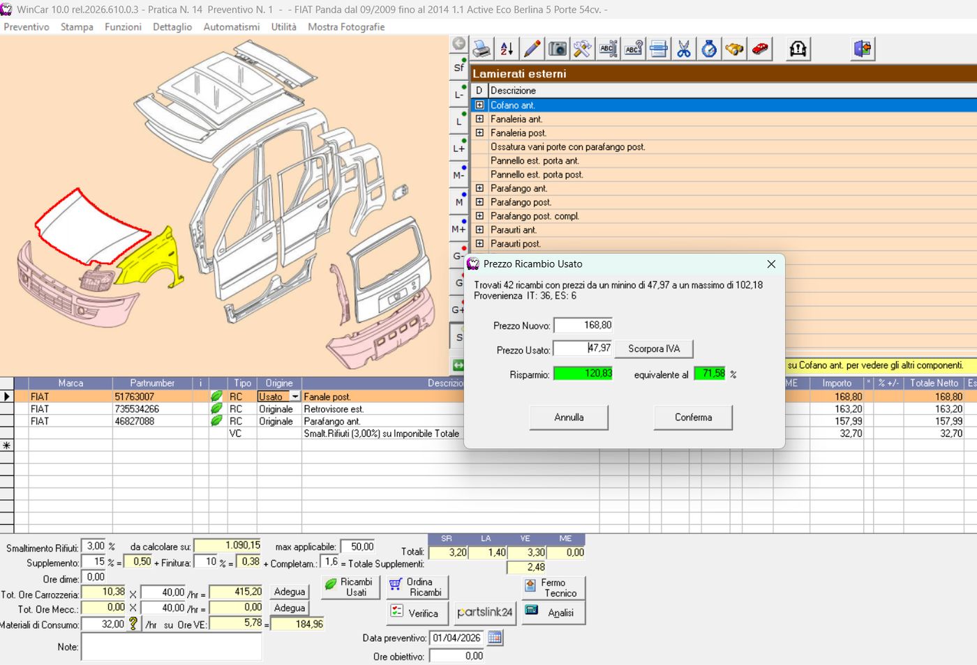Click the binoculars search icon
This screenshot has height=665, width=977.
[734, 49]
